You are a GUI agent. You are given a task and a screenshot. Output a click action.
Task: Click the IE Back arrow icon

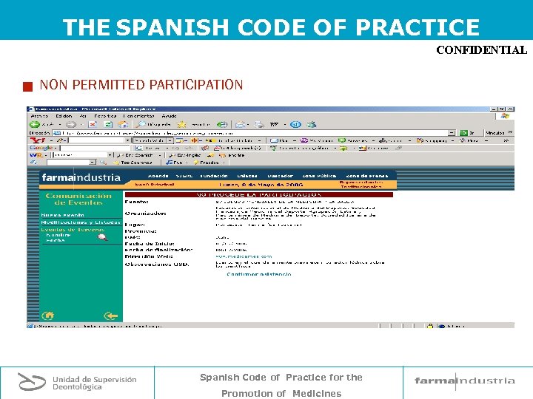coord(34,125)
